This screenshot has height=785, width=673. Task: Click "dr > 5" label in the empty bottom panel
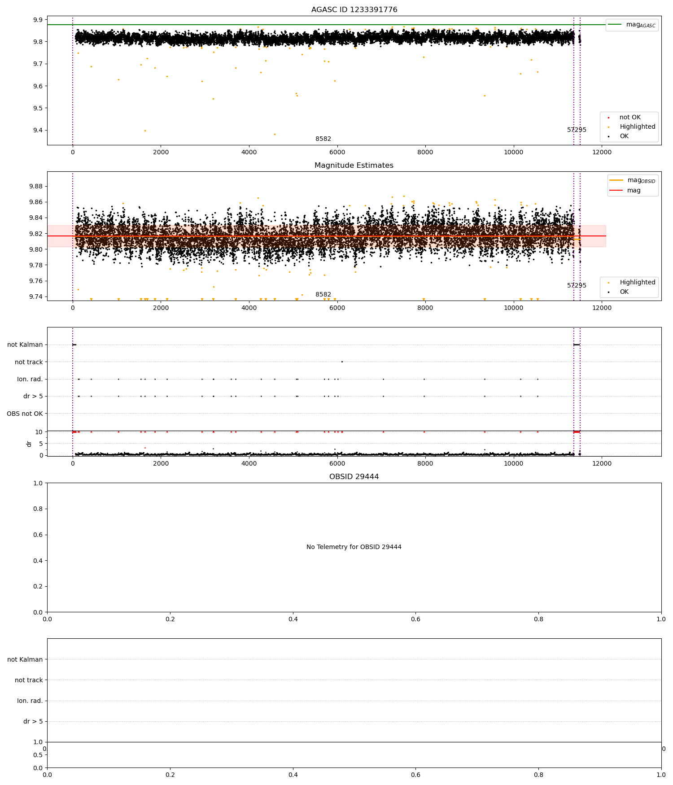(33, 722)
